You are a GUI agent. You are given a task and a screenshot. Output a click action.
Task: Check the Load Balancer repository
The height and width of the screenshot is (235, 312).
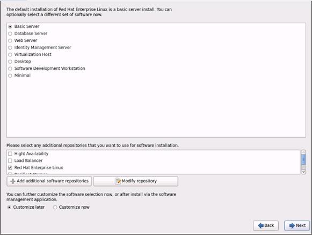(10, 161)
